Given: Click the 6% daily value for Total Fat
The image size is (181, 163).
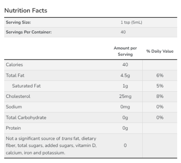Looking at the screenshot, I should click(x=160, y=75).
